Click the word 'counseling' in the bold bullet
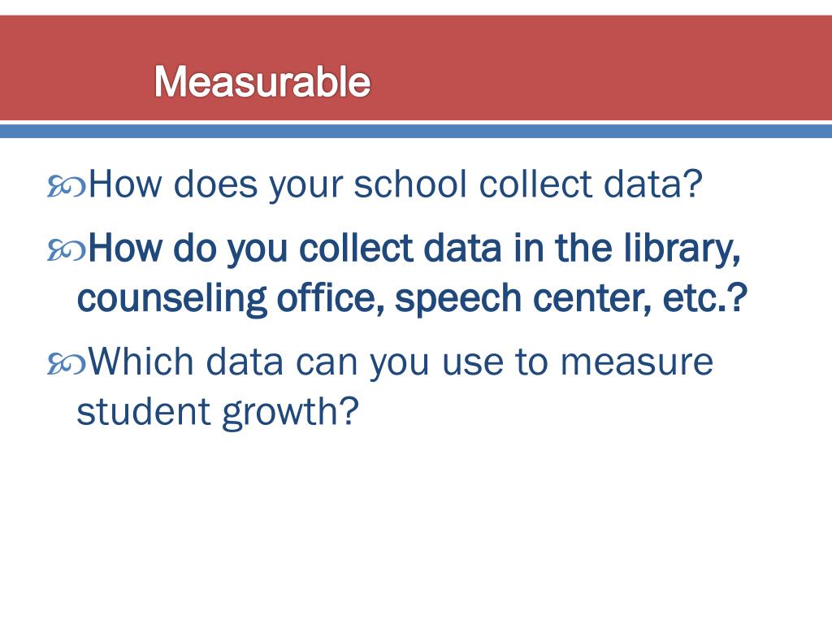Viewport: 832px width, 624px height. point(172,300)
